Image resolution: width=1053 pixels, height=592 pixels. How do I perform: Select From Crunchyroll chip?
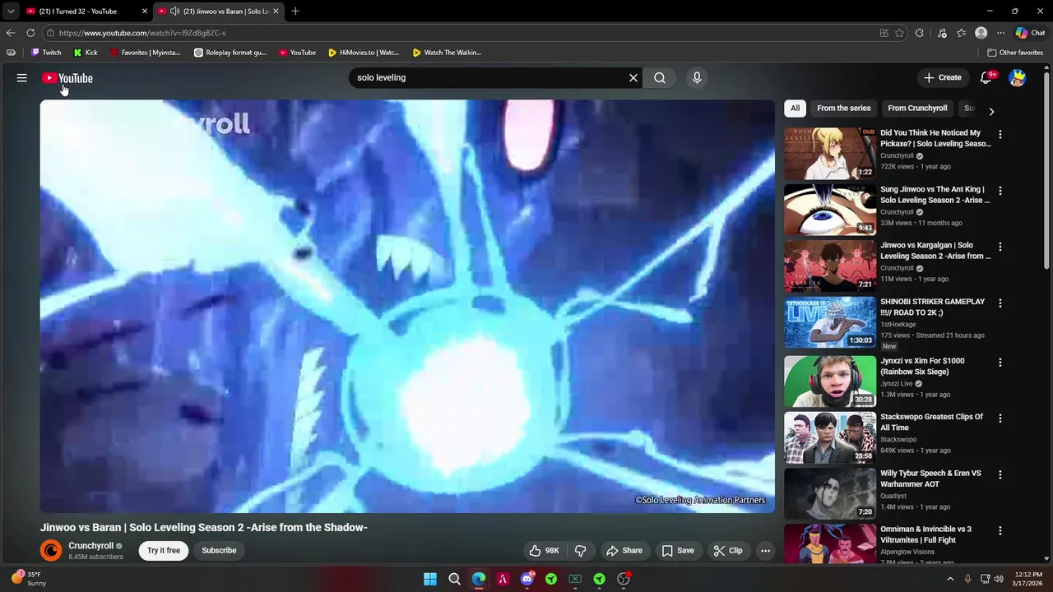tap(917, 108)
